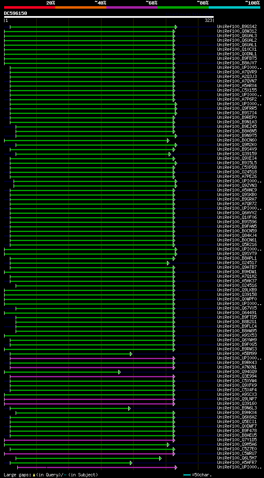Select the UniRef100_C5XPD8 label

click(x=237, y=167)
